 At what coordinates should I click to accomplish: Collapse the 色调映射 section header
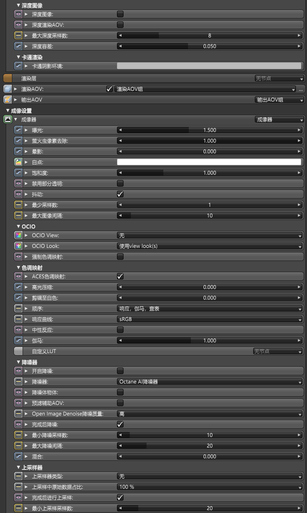point(18,268)
